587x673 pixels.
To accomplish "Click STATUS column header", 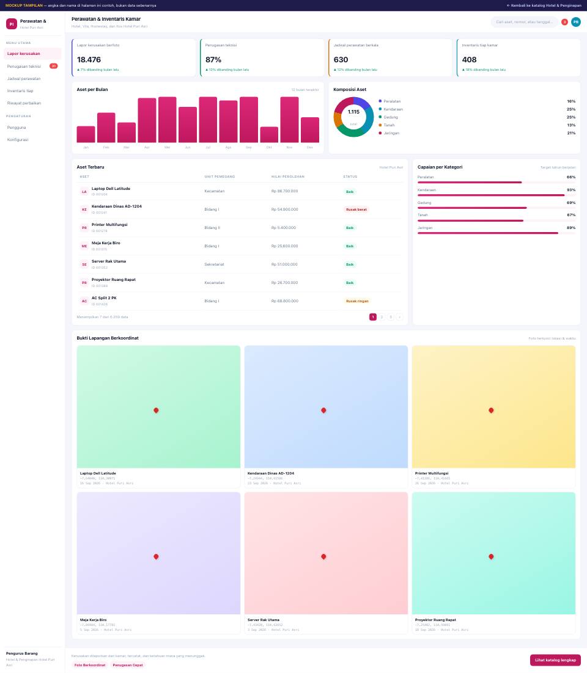I will tap(350, 176).
